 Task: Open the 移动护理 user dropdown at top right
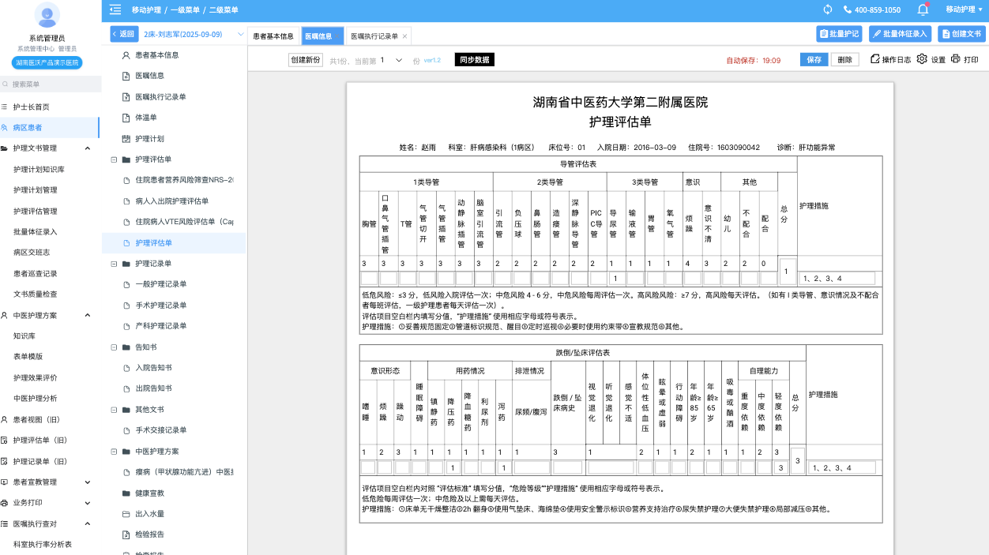(965, 9)
